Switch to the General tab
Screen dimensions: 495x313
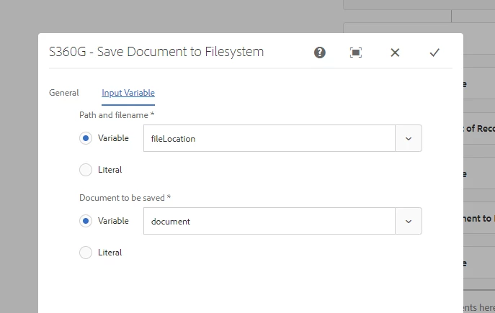click(x=64, y=93)
